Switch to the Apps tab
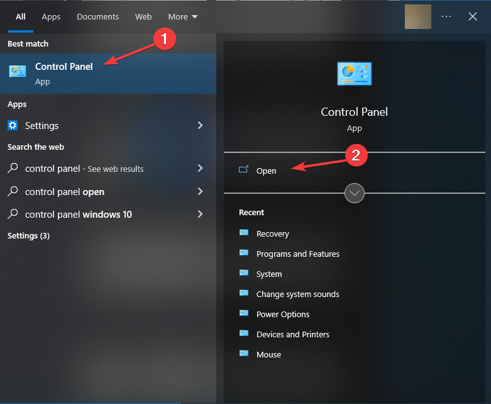 pyautogui.click(x=51, y=16)
